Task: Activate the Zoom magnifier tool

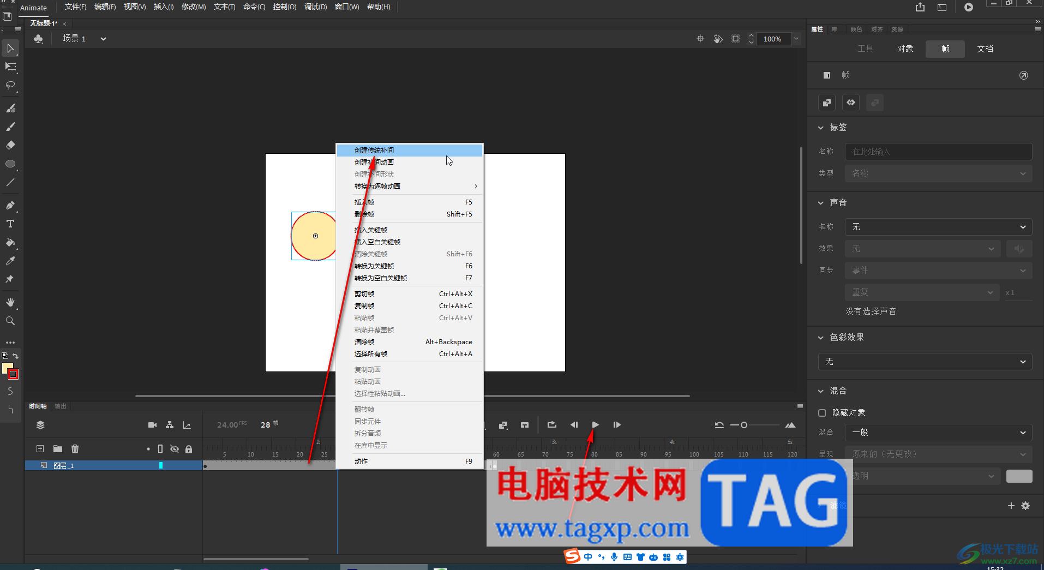Action: click(x=10, y=321)
